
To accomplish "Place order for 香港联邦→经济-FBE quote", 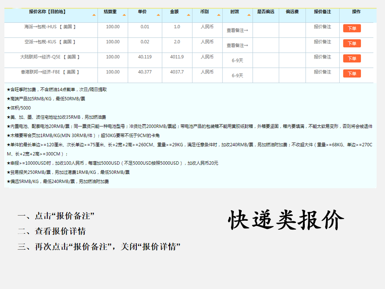I will (x=352, y=74).
